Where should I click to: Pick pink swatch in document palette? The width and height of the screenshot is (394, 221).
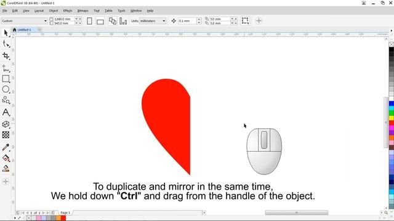point(38,218)
